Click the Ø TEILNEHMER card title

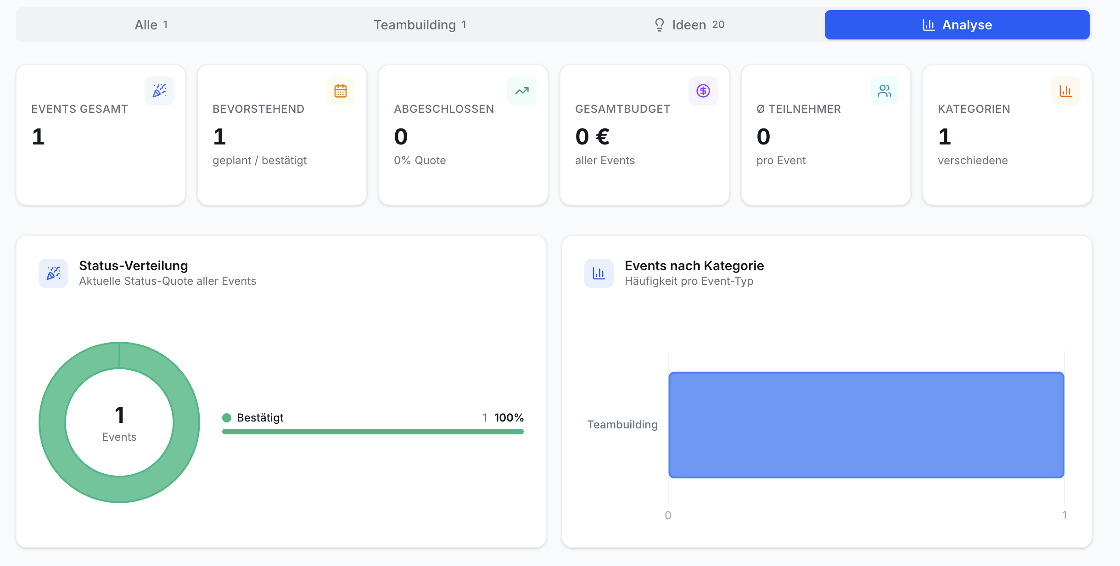point(799,109)
